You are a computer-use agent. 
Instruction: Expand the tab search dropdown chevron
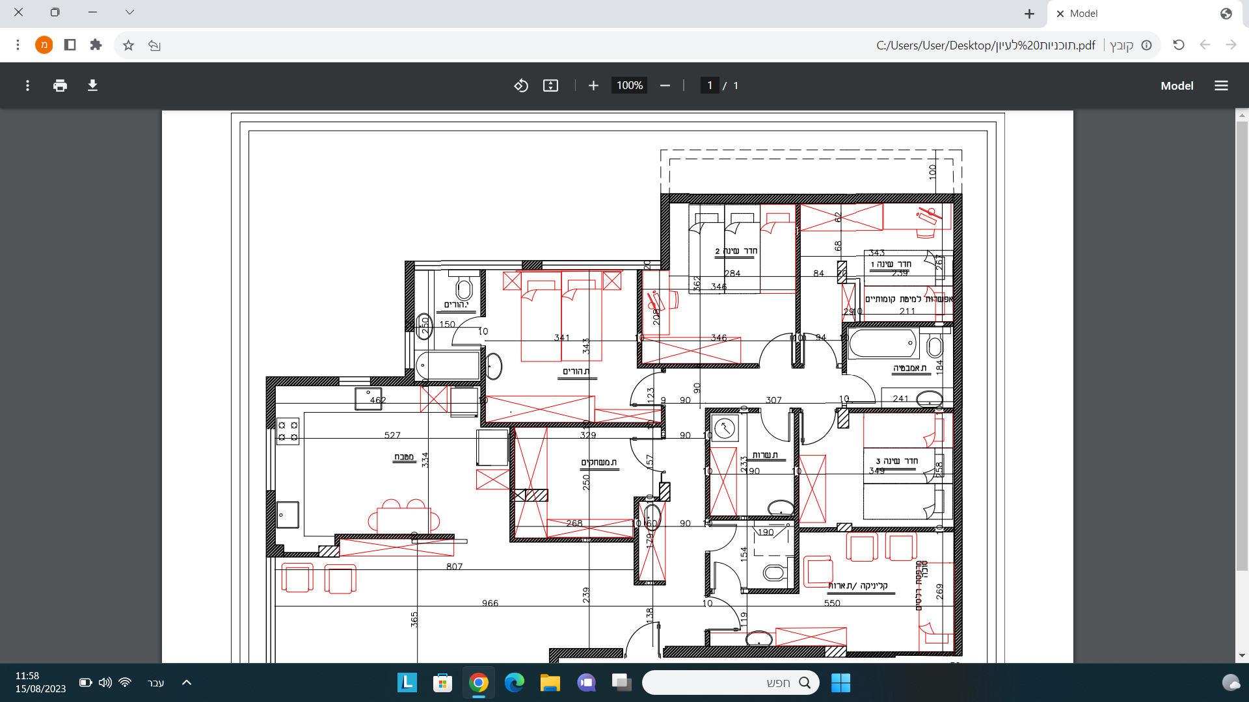(129, 12)
